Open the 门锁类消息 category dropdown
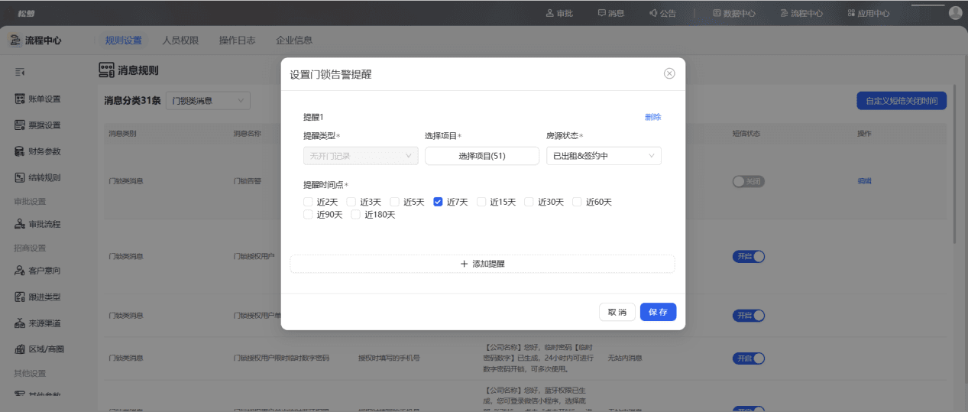Image resolution: width=968 pixels, height=412 pixels. tap(208, 100)
